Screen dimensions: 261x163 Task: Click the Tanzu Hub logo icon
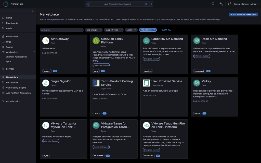(x=6, y=4)
